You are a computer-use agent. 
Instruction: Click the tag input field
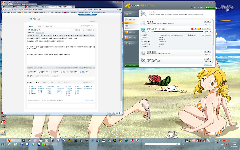pyautogui.click(x=32, y=79)
